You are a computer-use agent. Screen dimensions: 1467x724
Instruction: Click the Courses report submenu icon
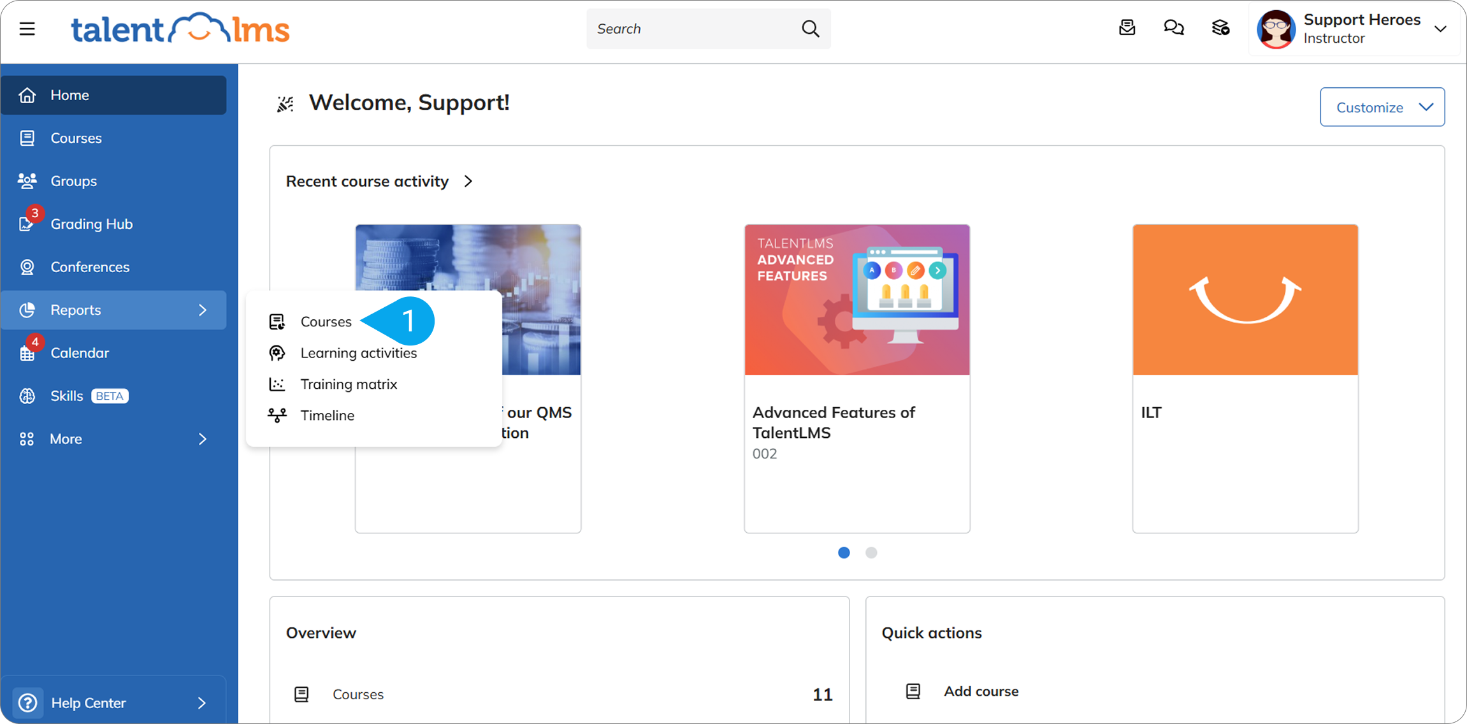[x=277, y=322]
